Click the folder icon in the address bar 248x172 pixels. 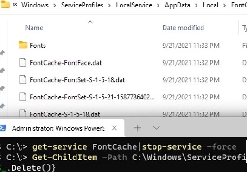coord(5,4)
